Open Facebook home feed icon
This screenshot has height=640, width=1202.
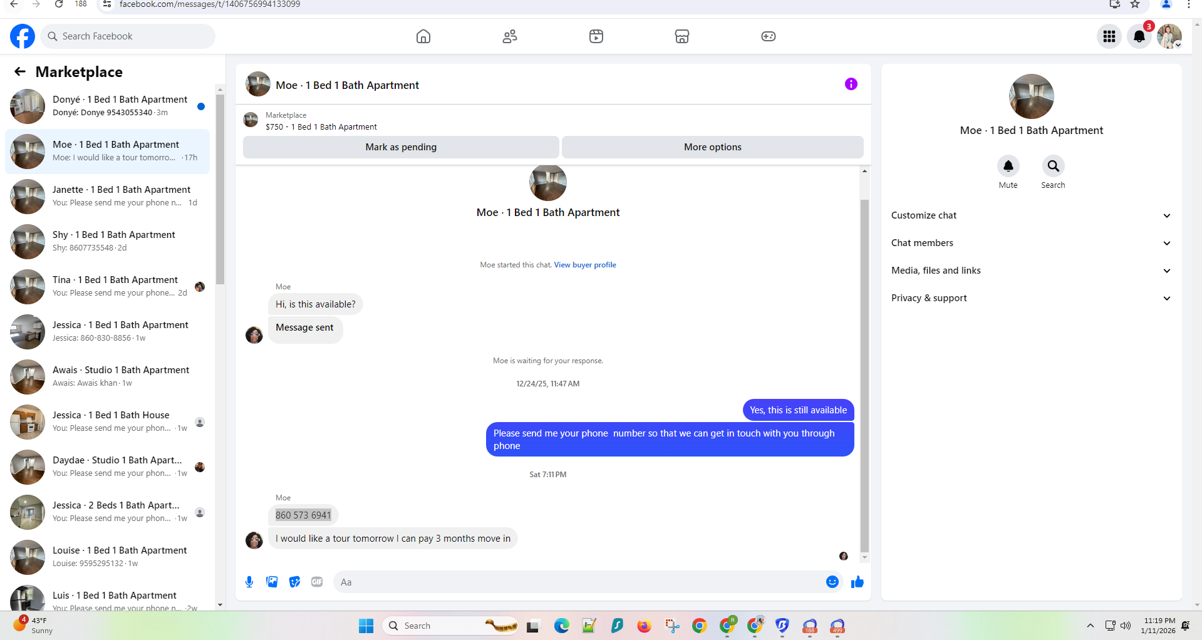(423, 36)
